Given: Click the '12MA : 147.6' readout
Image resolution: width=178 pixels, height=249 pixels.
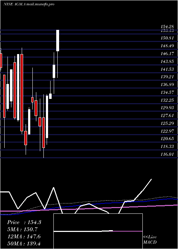Looking at the screenshot, I should pos(24,237).
